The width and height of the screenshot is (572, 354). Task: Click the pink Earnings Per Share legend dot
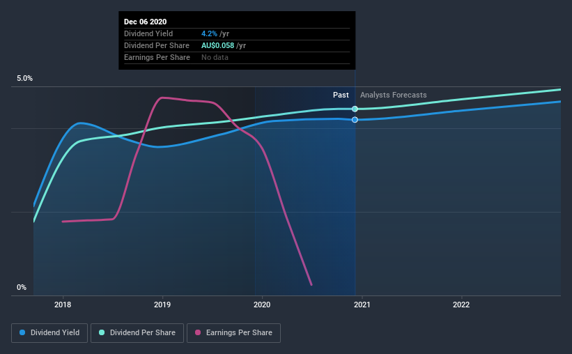point(198,332)
